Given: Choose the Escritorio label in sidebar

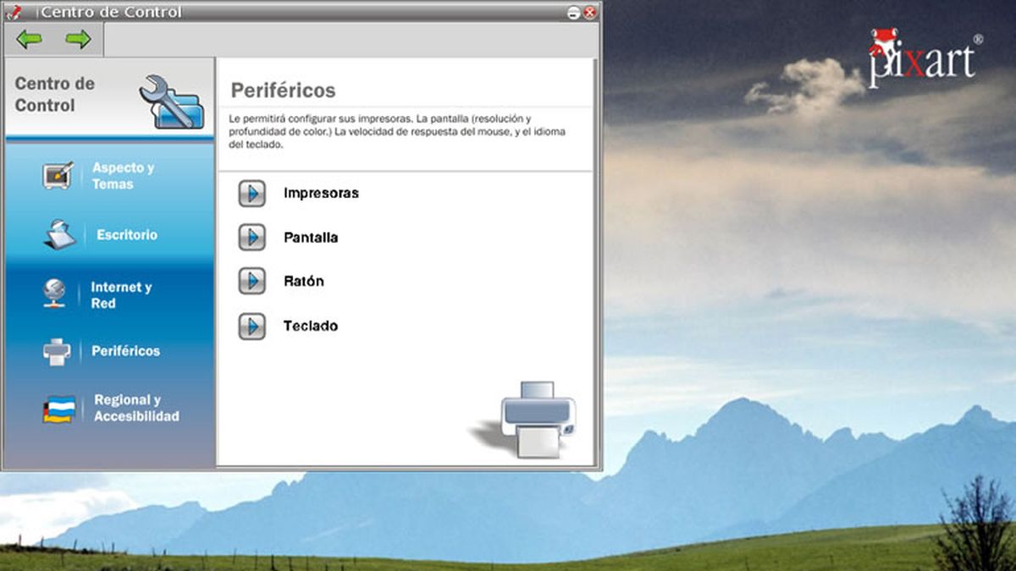Looking at the screenshot, I should (x=126, y=235).
